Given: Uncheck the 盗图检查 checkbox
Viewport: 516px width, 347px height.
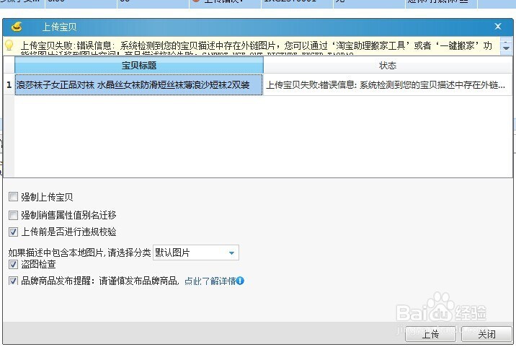Looking at the screenshot, I should [13, 264].
